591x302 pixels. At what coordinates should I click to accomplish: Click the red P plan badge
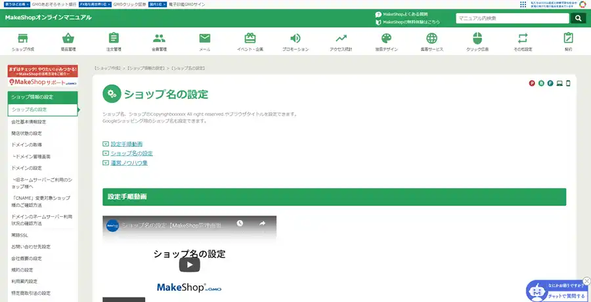(532, 83)
